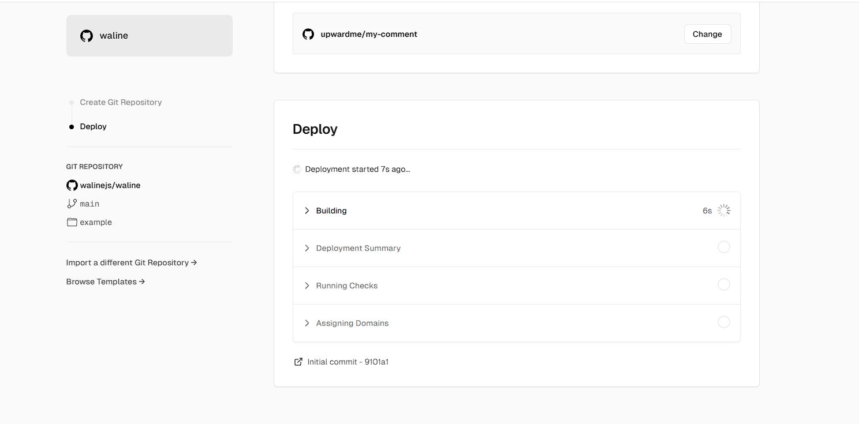
Task: Click the Building row loading spinner
Action: pos(724,211)
